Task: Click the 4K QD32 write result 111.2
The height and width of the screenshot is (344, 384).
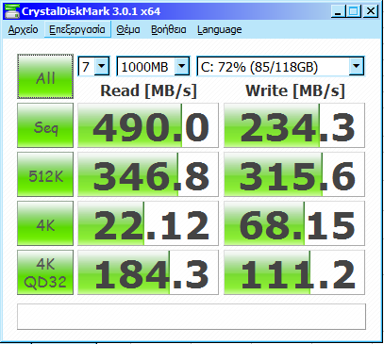Action: [294, 272]
